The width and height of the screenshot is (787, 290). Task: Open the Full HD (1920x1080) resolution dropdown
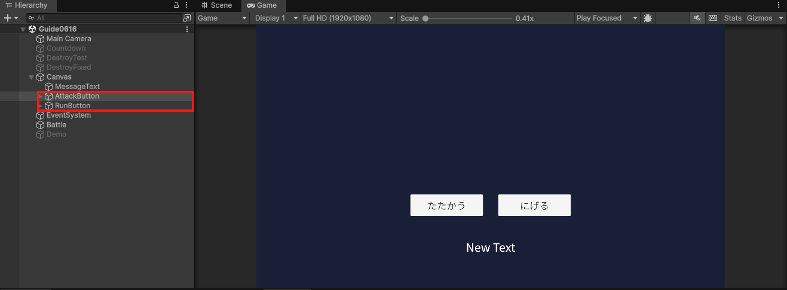pyautogui.click(x=349, y=18)
